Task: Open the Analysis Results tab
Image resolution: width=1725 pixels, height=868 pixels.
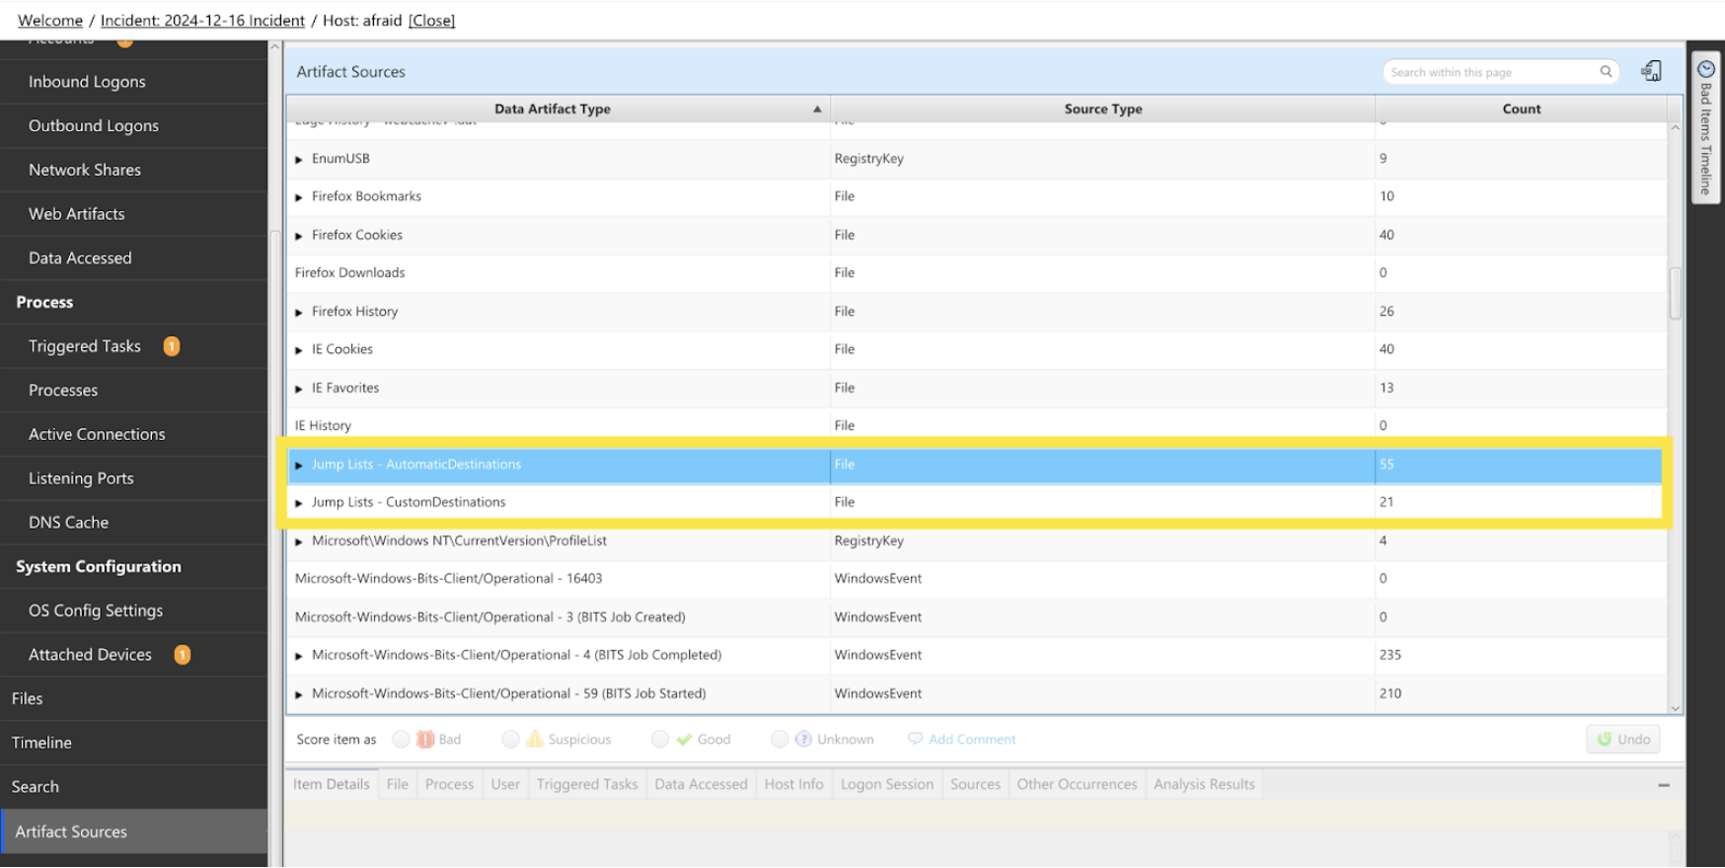Action: [x=1204, y=784]
